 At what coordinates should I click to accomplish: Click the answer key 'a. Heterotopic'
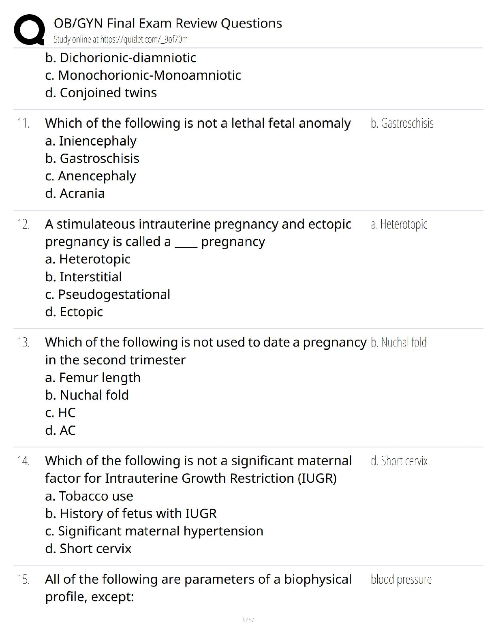point(399,224)
